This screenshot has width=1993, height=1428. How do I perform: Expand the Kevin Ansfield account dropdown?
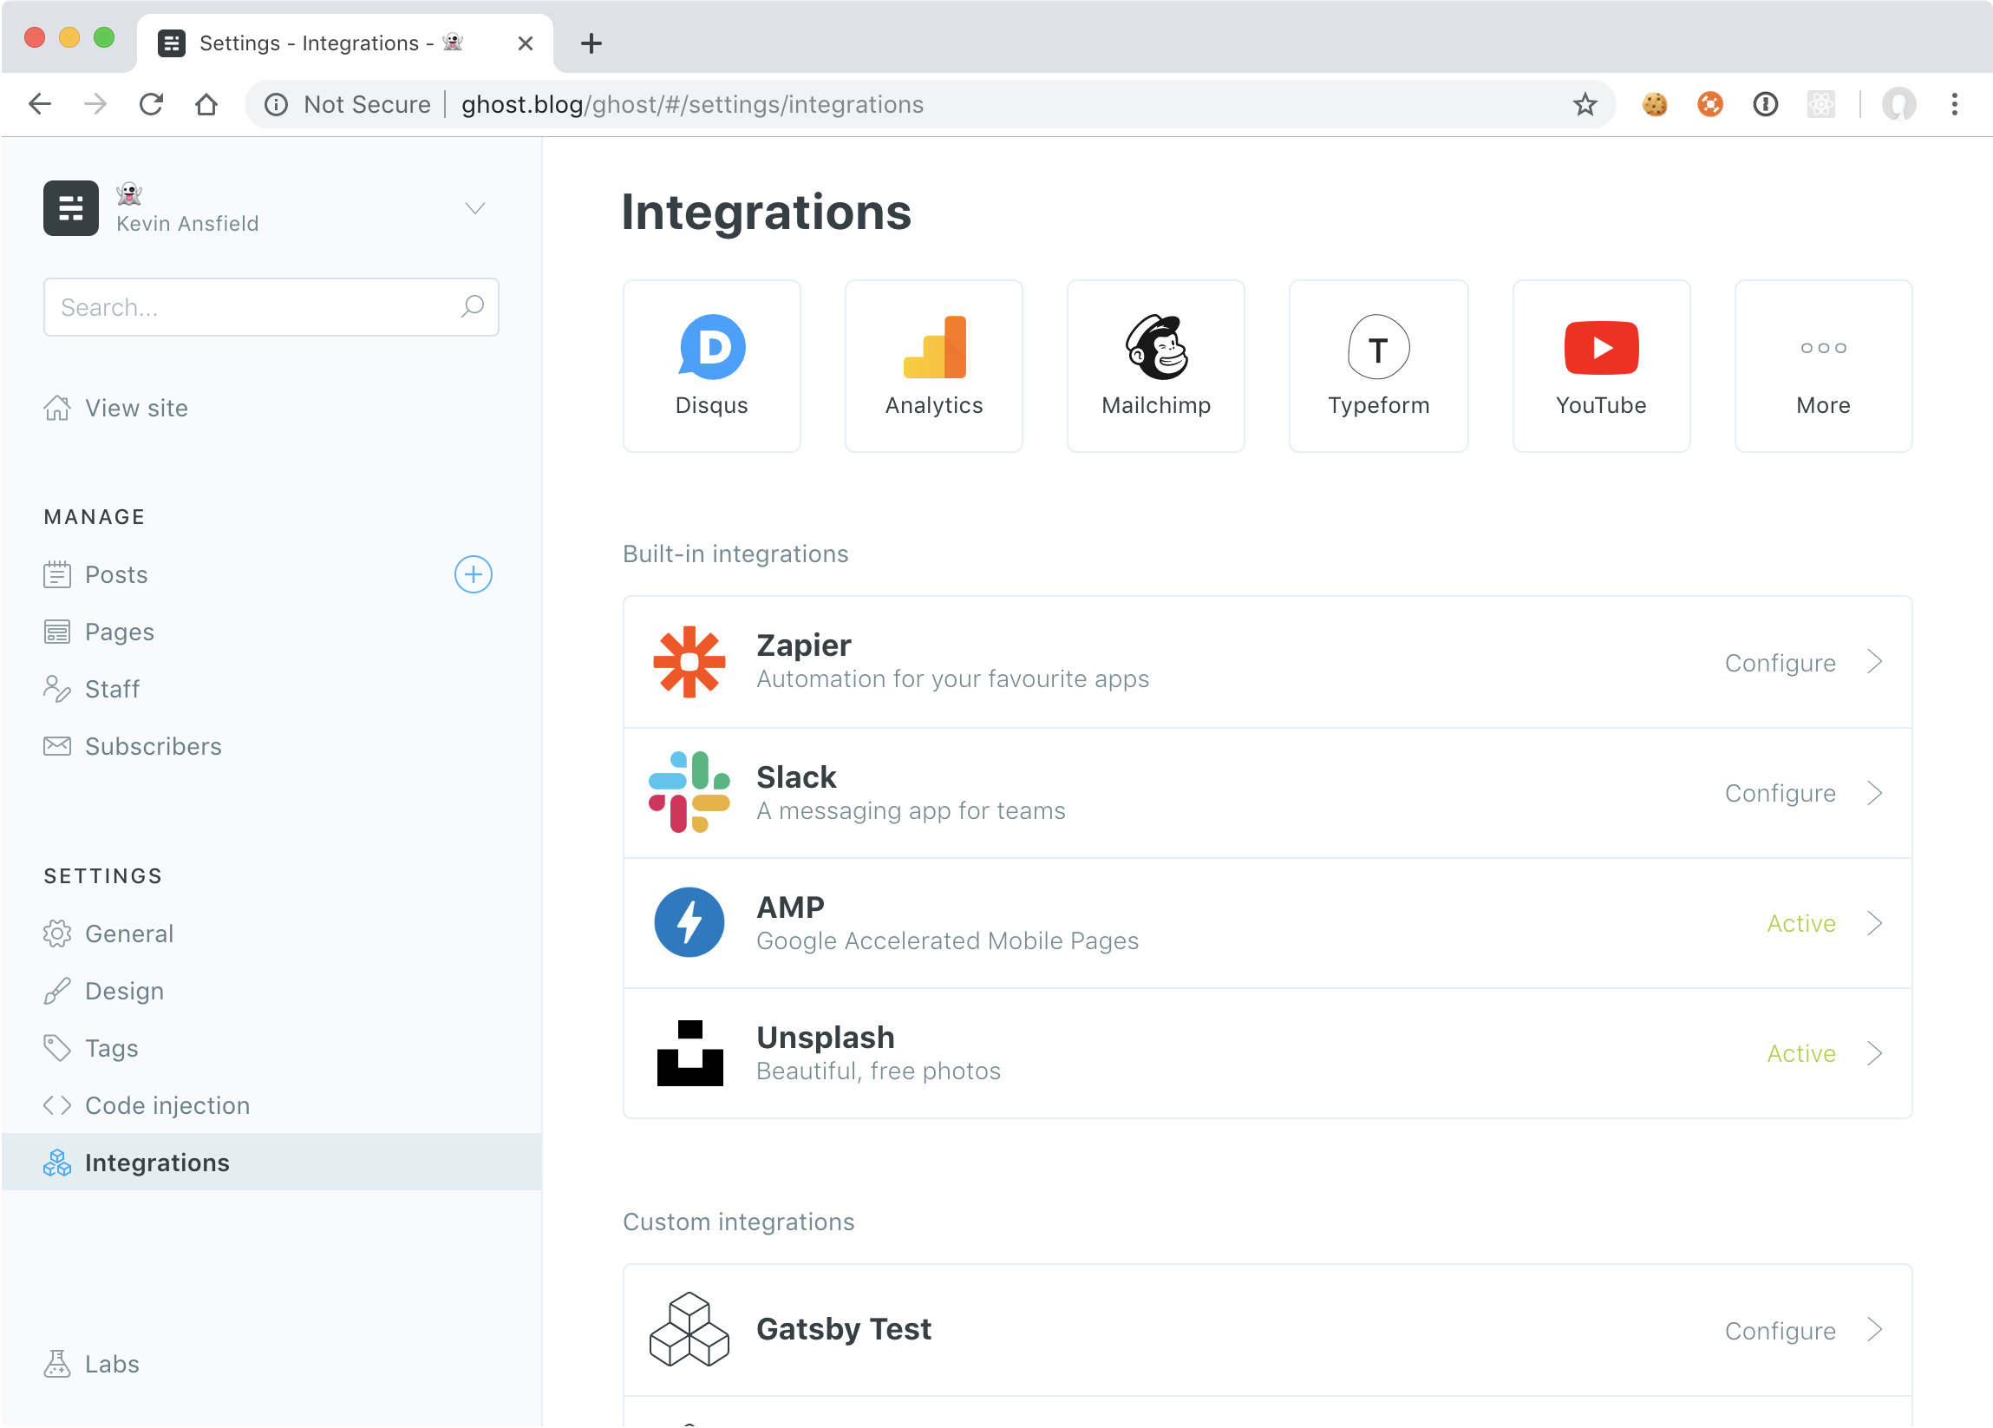pyautogui.click(x=474, y=208)
